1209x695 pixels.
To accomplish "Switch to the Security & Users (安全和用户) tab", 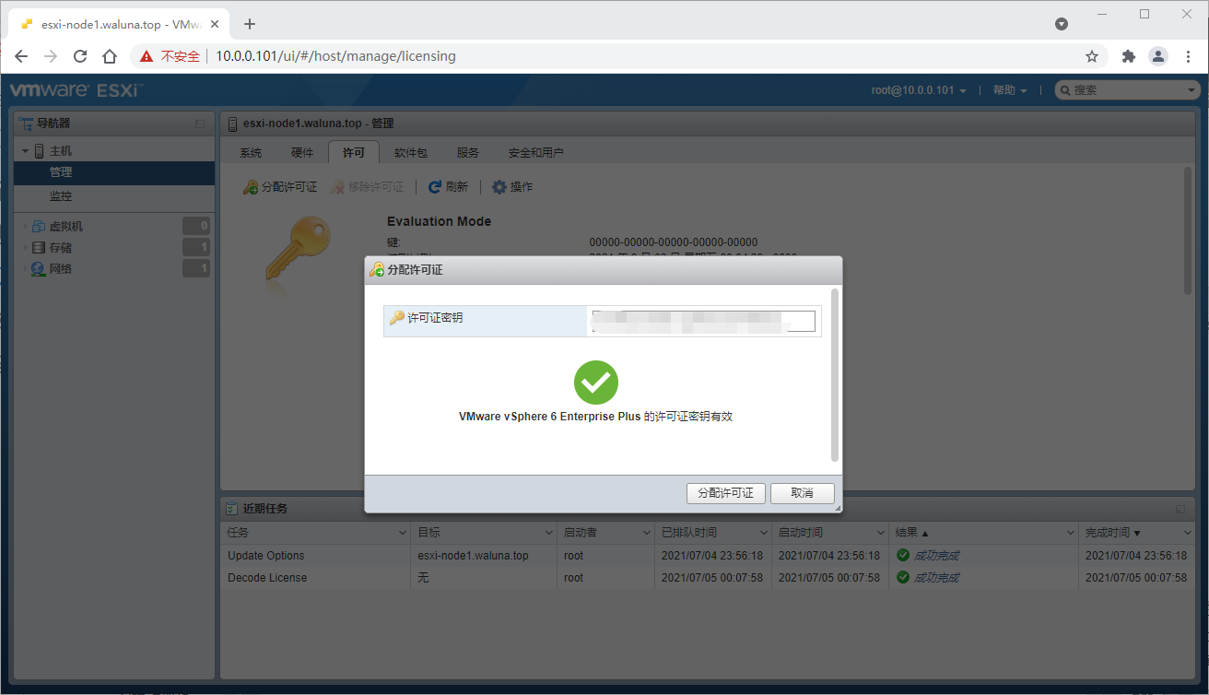I will [536, 153].
